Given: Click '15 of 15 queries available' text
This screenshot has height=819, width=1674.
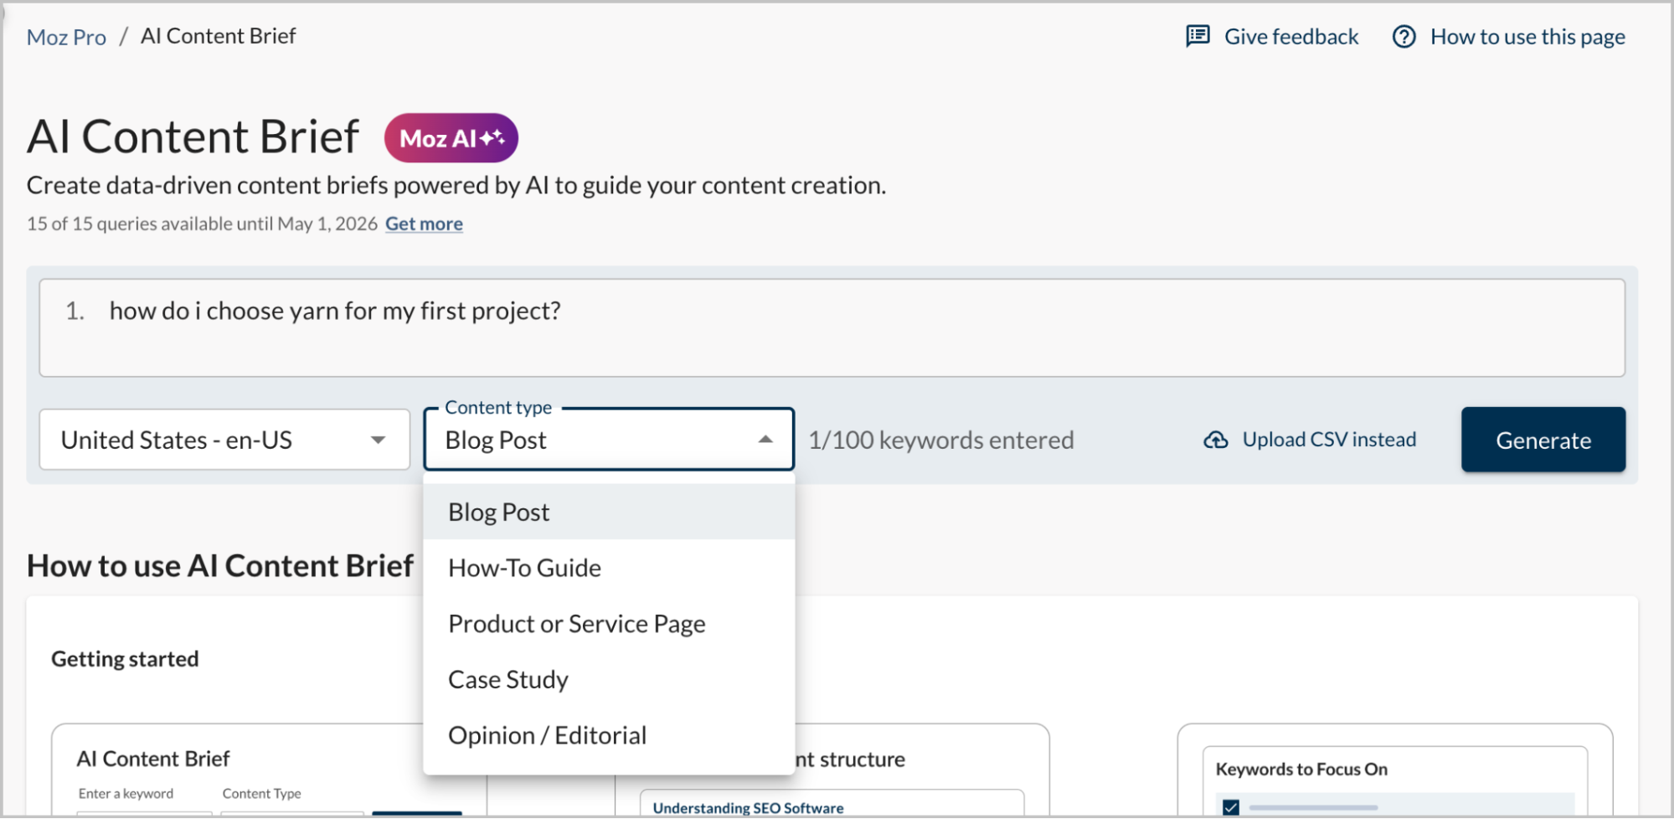Looking at the screenshot, I should [x=202, y=224].
